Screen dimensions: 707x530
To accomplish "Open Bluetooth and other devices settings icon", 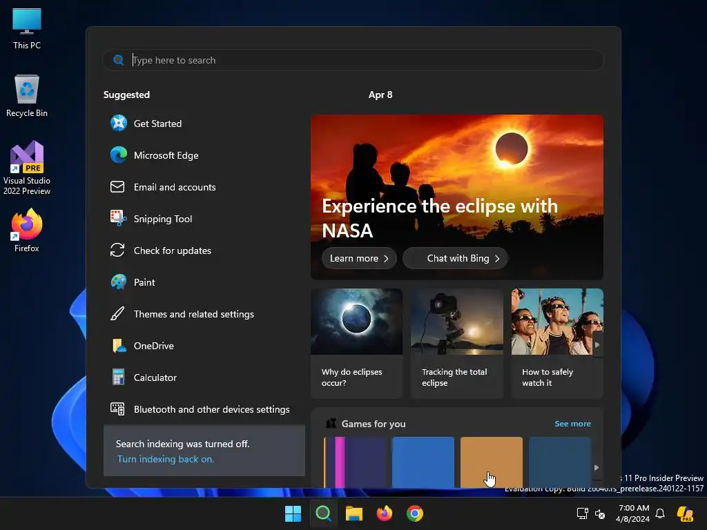I will [117, 409].
